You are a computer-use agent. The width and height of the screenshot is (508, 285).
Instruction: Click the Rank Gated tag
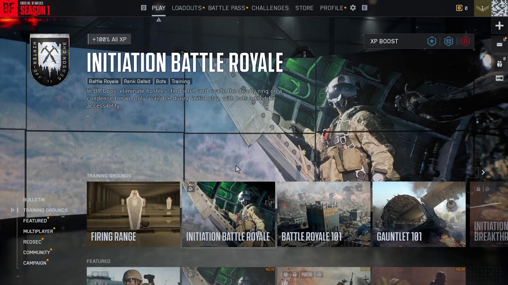tap(137, 81)
